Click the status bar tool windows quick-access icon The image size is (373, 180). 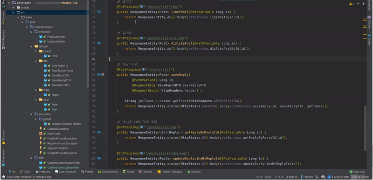(x=3, y=177)
